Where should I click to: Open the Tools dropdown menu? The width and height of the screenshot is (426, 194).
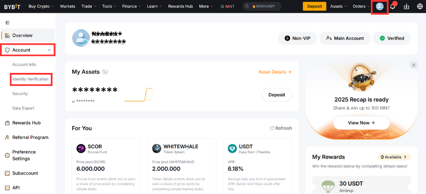[109, 6]
